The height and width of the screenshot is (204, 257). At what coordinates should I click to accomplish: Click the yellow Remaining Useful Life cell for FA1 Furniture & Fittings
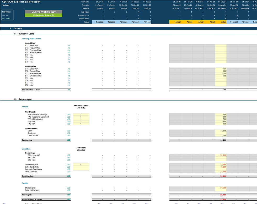81,114
